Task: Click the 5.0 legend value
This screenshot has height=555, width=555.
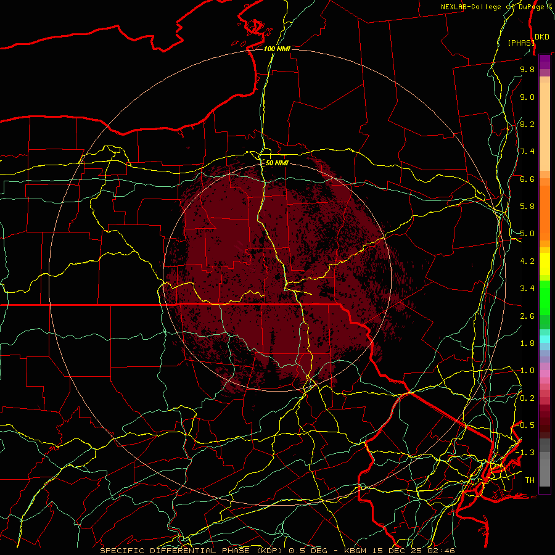Action: point(527,234)
